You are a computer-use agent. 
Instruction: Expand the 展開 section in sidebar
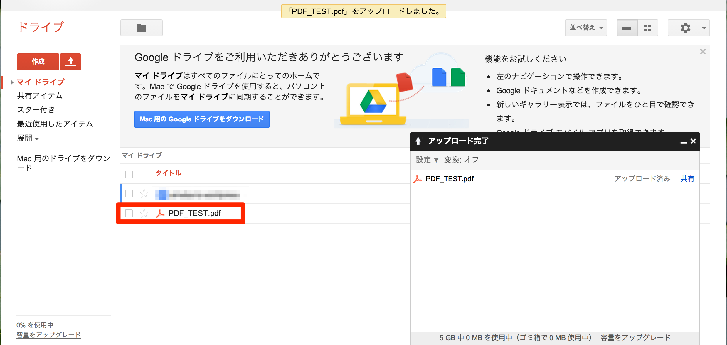click(x=28, y=138)
